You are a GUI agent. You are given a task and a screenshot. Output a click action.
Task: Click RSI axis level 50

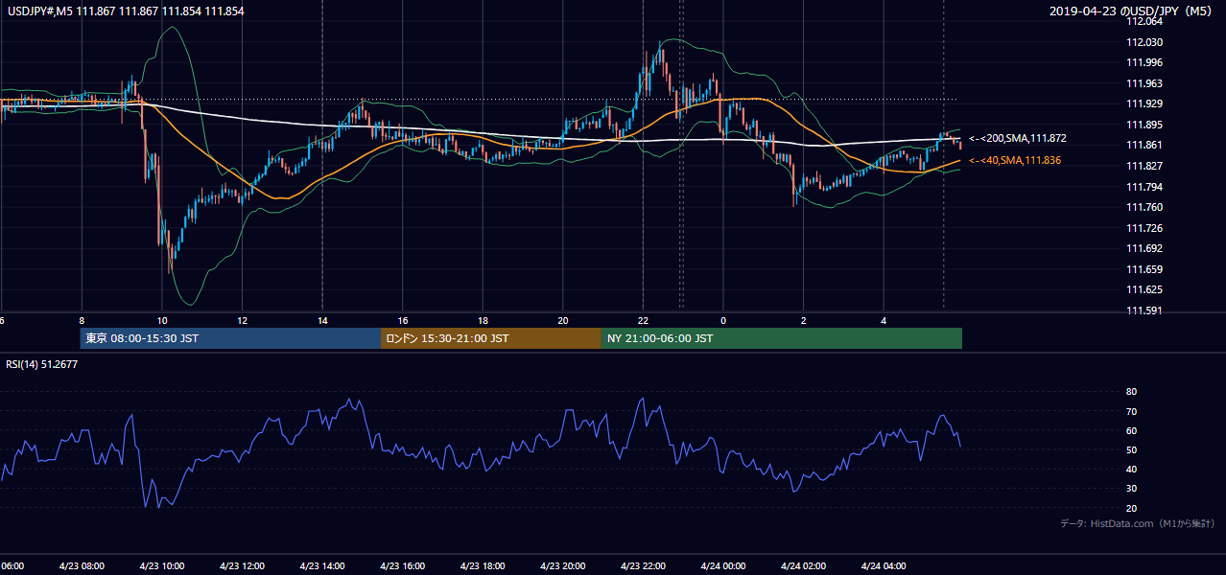coord(1132,449)
